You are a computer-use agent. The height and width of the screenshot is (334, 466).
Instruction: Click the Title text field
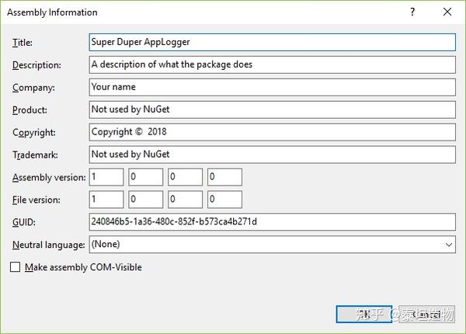click(x=272, y=42)
